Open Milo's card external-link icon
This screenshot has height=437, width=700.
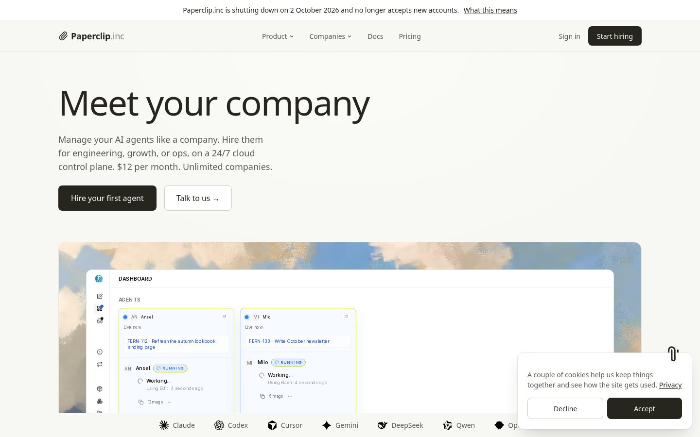346,317
